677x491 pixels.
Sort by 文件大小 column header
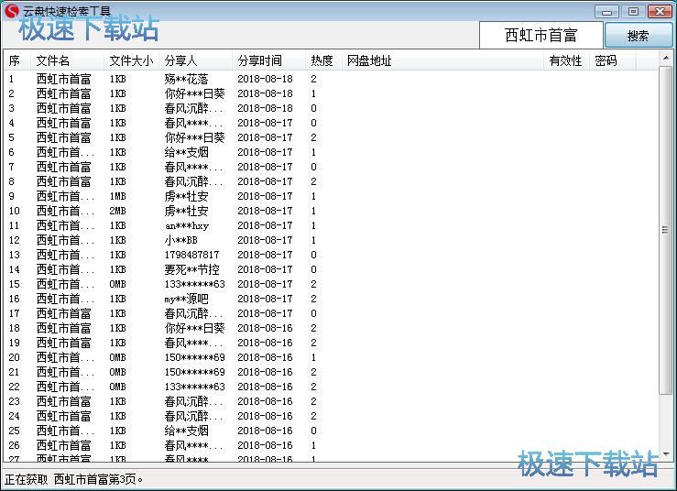pos(132,60)
